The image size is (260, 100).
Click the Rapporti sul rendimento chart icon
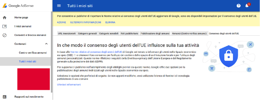coord(5,97)
